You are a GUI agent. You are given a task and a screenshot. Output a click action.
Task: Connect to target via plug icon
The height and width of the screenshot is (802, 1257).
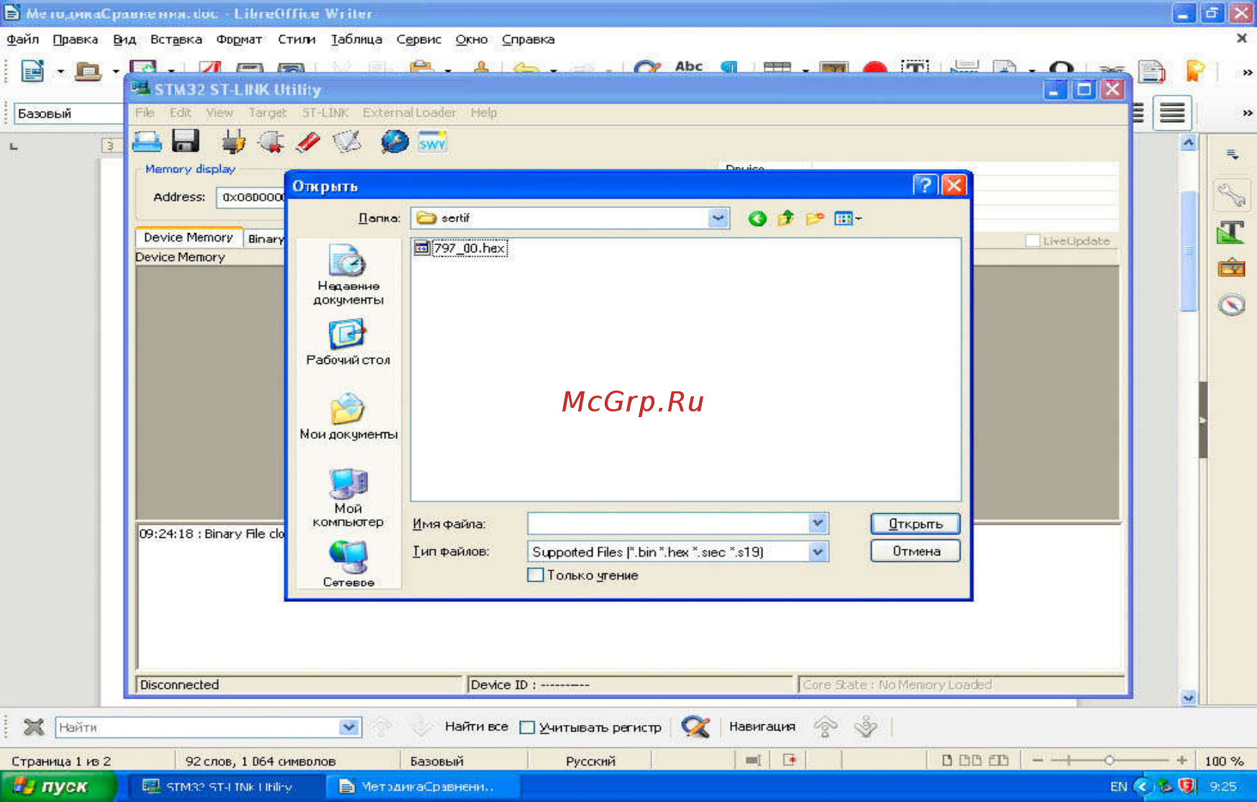pyautogui.click(x=233, y=142)
